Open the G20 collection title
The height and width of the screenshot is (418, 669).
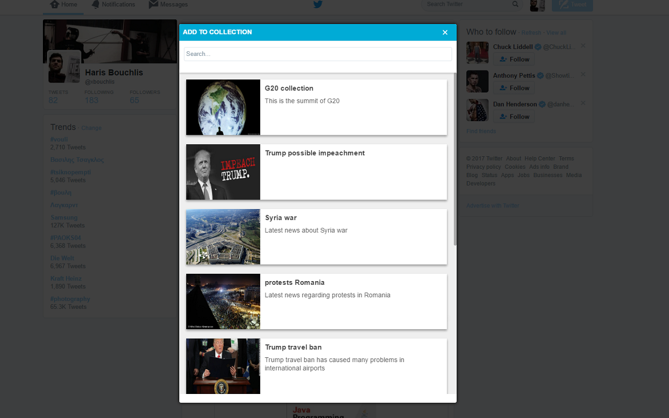click(289, 88)
